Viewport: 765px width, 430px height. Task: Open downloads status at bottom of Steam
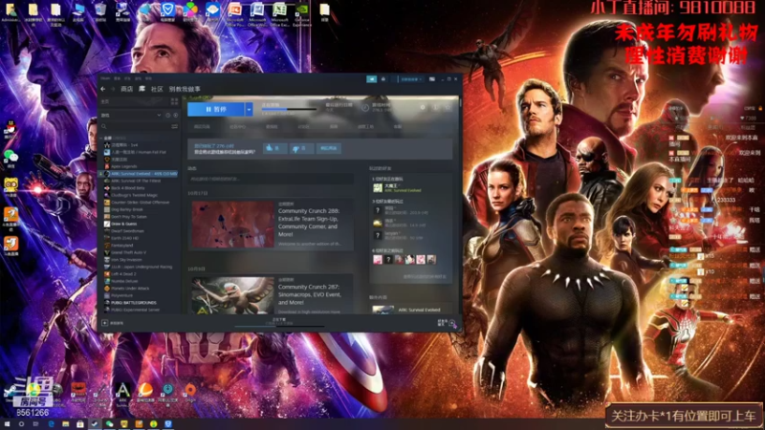[279, 322]
